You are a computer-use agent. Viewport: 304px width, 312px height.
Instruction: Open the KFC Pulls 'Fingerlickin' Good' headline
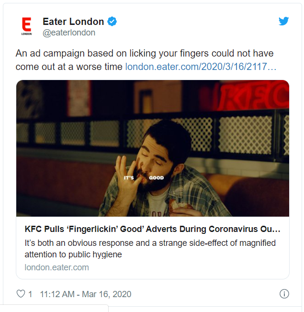153,229
